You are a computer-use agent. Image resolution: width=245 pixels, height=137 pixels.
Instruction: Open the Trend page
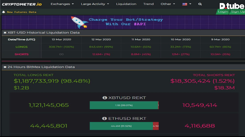[x=149, y=4]
